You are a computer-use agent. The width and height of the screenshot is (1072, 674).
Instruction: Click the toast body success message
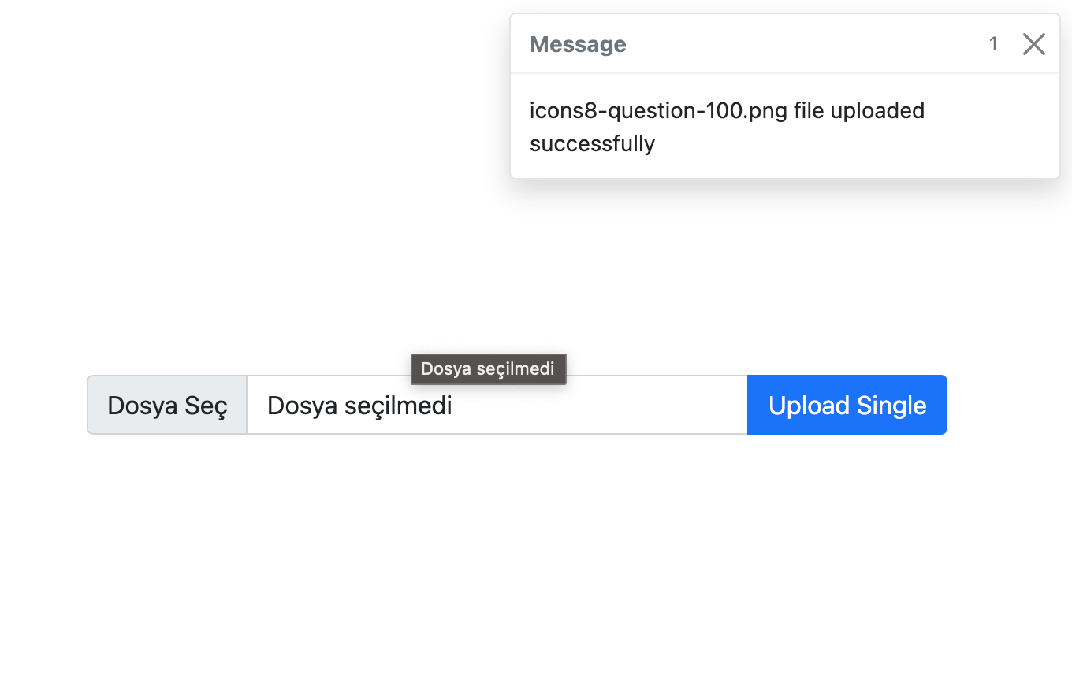(x=727, y=127)
